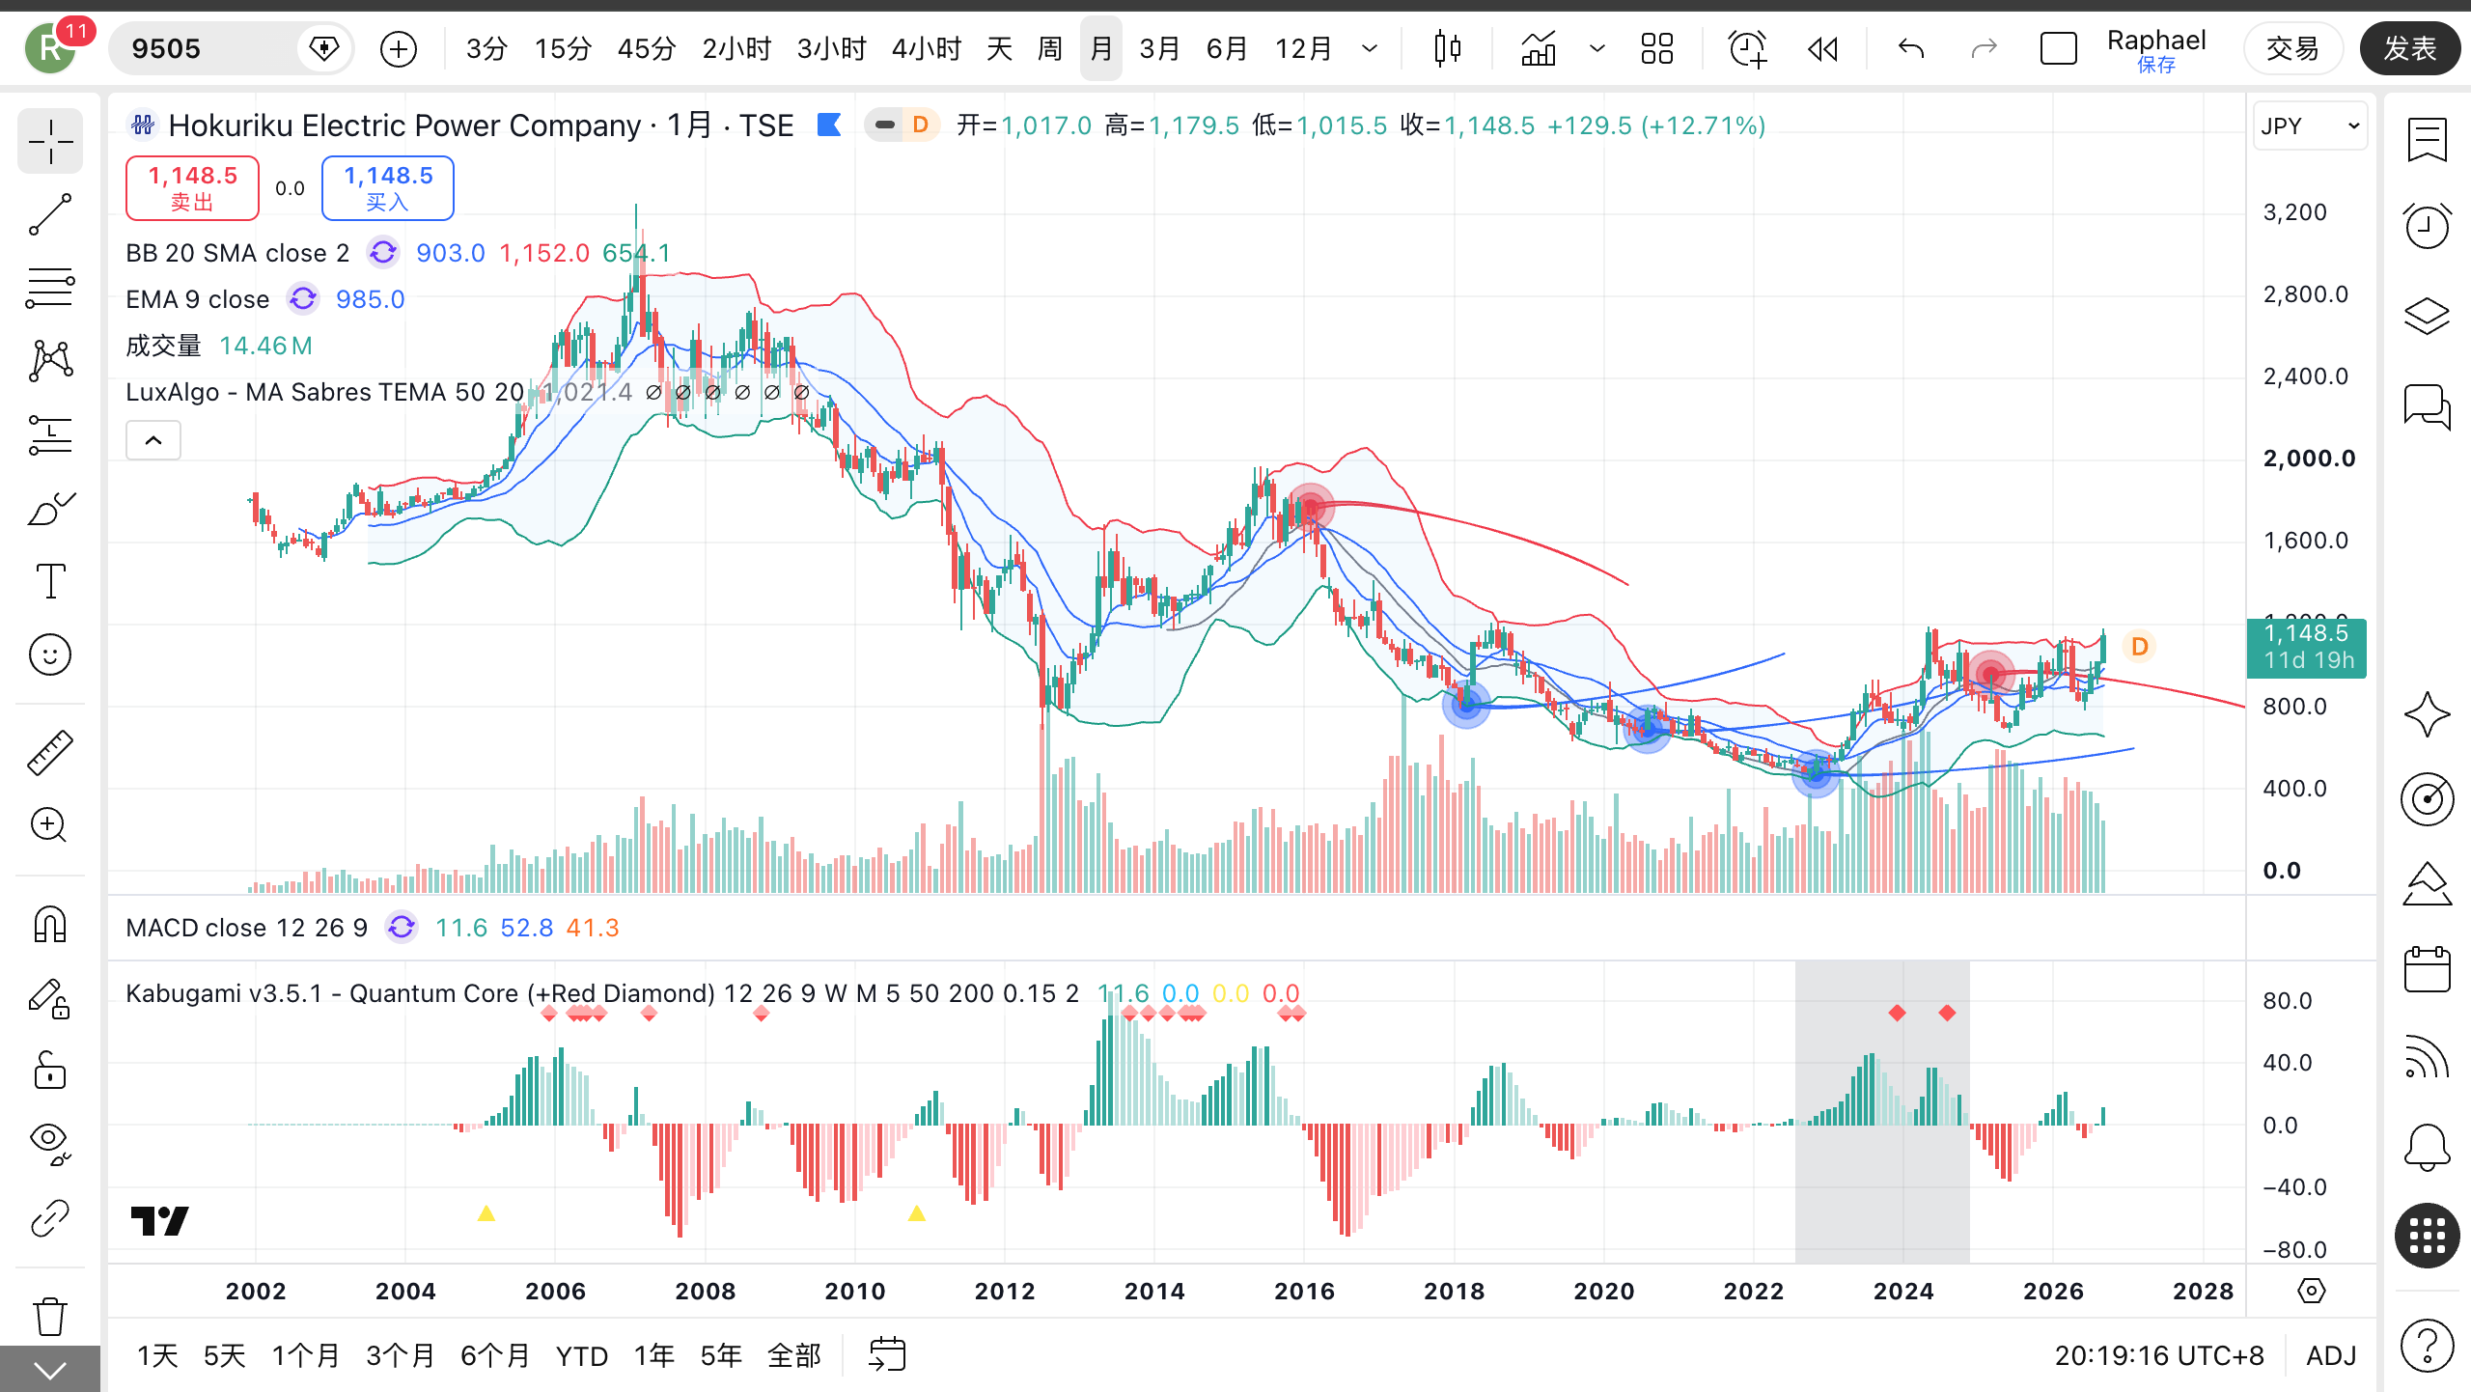Screen dimensions: 2471x1392
Task: Redo the last undone action
Action: [x=1985, y=48]
